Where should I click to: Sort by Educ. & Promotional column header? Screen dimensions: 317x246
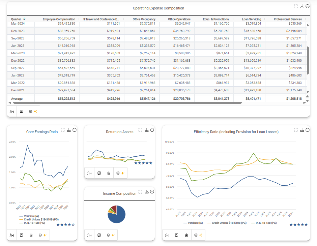[x=216, y=19]
